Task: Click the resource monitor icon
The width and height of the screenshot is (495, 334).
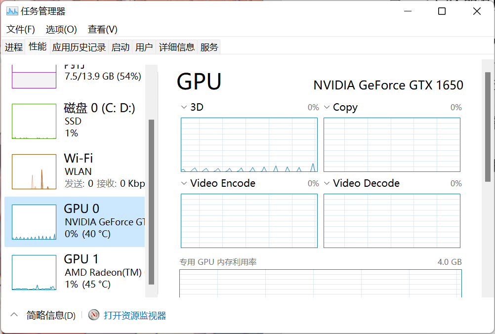Action: 94,315
